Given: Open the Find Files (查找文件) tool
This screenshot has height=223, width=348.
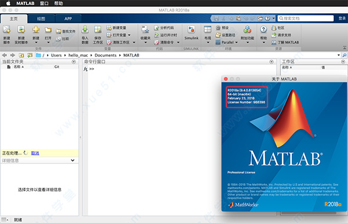Looking at the screenshot, I should click(66, 31).
